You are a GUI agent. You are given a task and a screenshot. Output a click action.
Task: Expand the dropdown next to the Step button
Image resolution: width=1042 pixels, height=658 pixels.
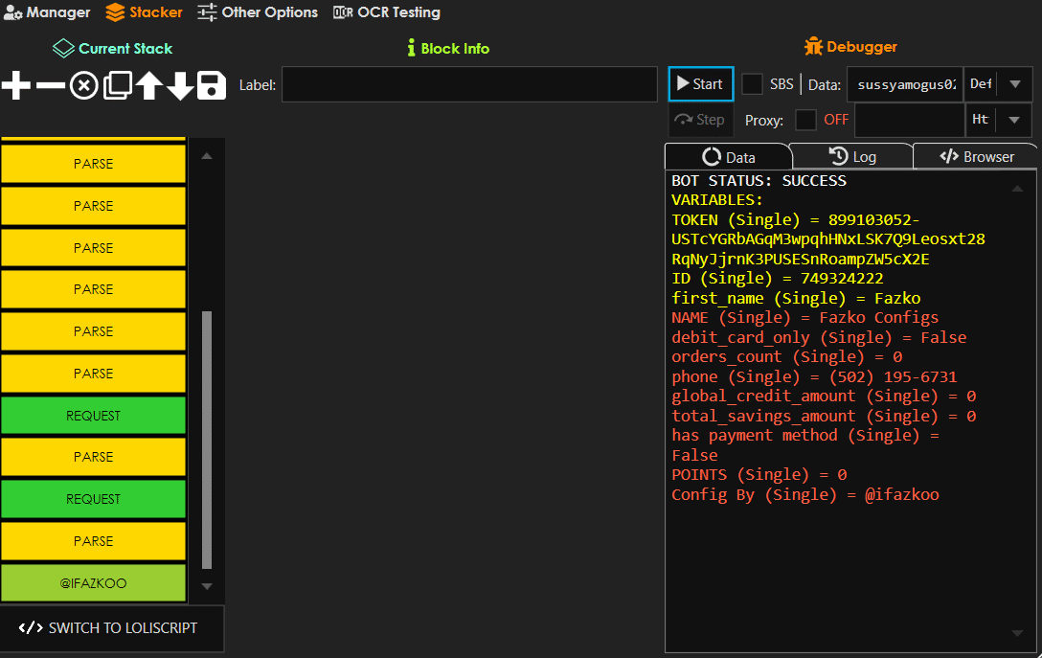(1013, 119)
